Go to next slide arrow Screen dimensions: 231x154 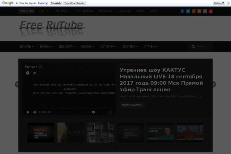[x=214, y=84]
